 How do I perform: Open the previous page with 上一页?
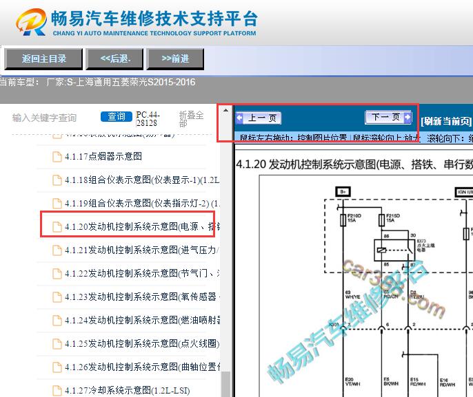point(259,118)
